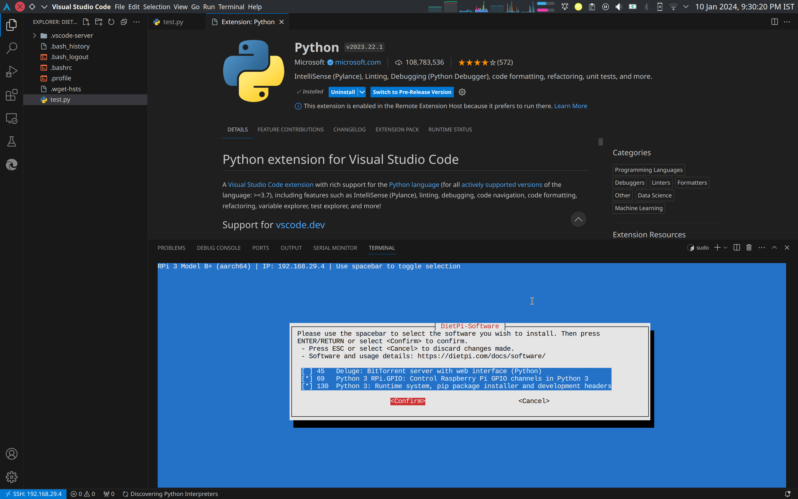Expand the .vscode-server folder
The image size is (798, 499).
(x=35, y=35)
